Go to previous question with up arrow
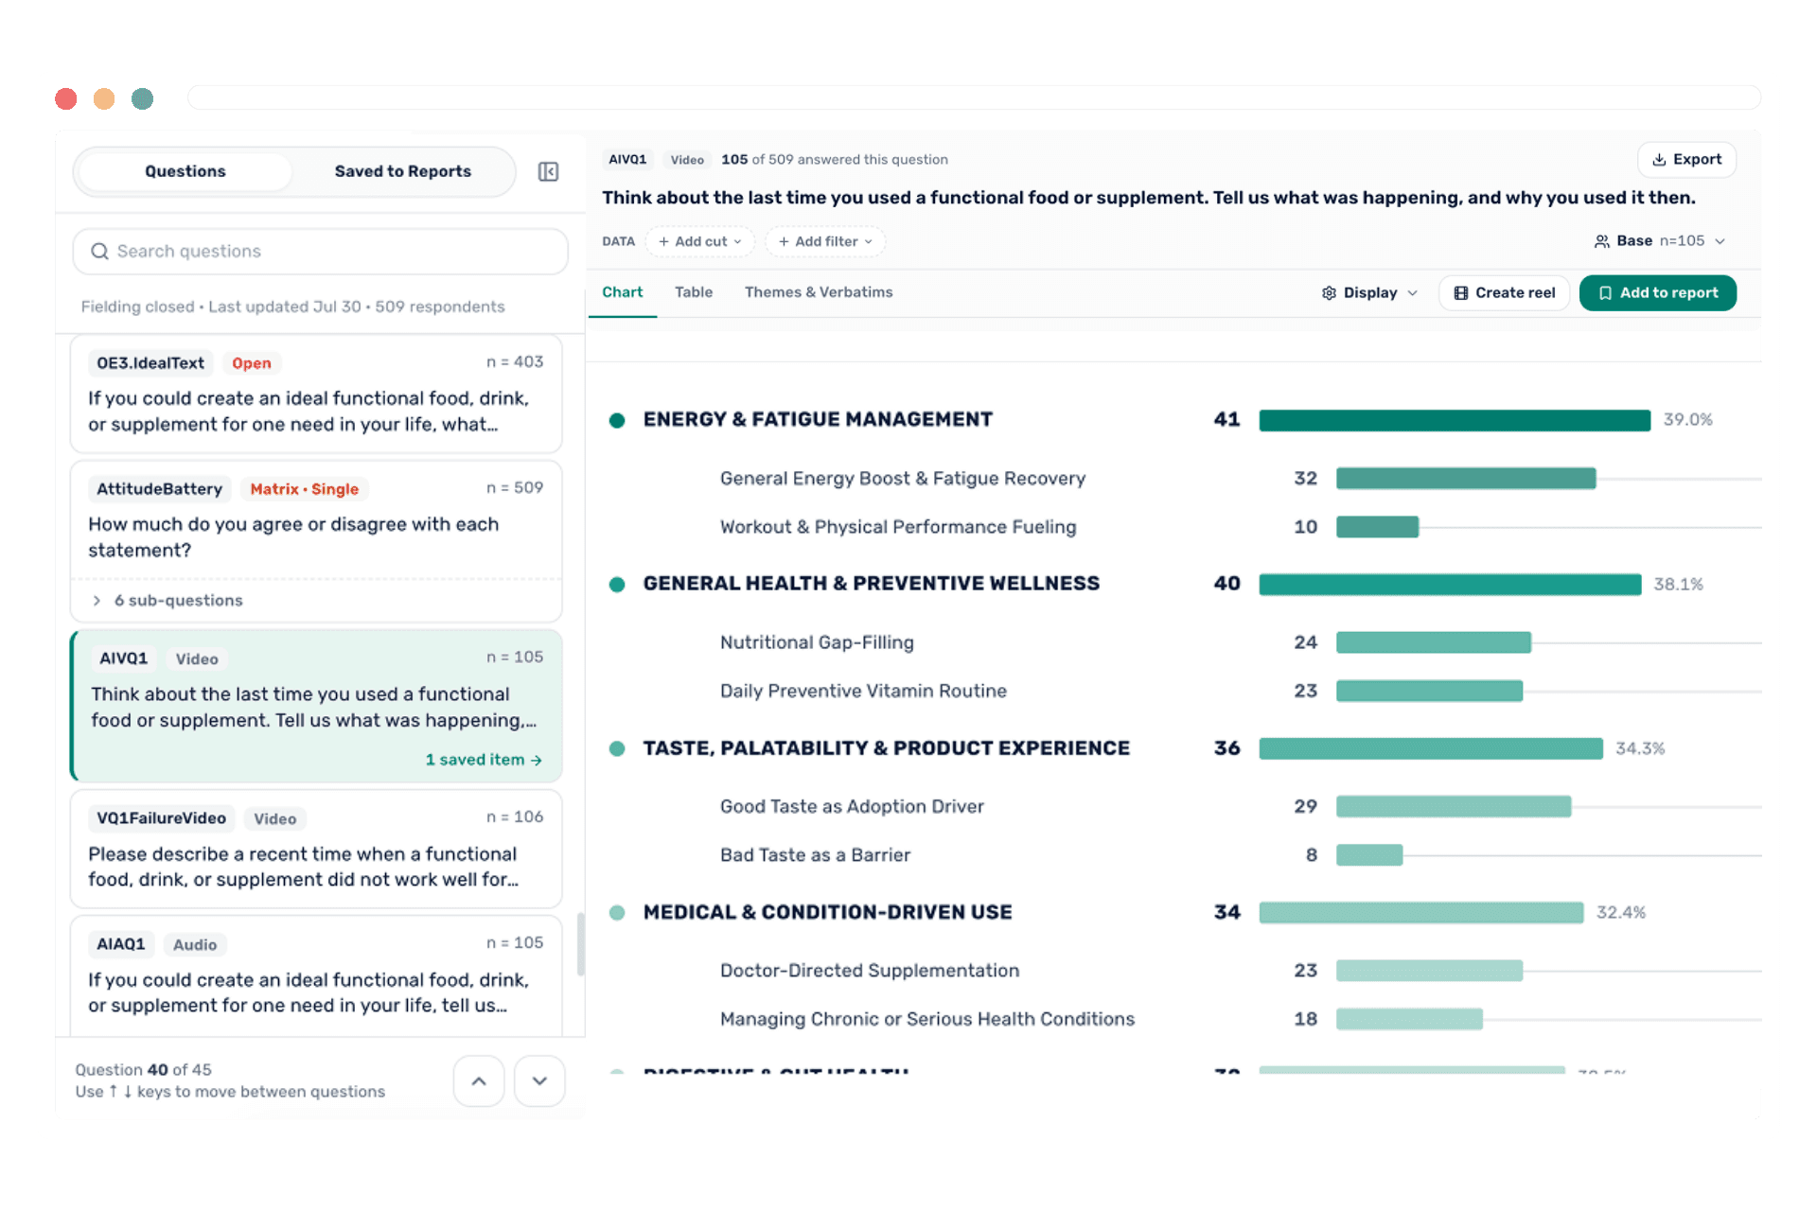This screenshot has height=1211, width=1817. tap(480, 1080)
